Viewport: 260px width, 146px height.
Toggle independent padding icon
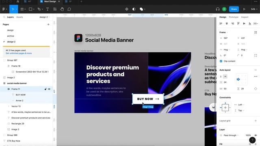tap(256, 89)
